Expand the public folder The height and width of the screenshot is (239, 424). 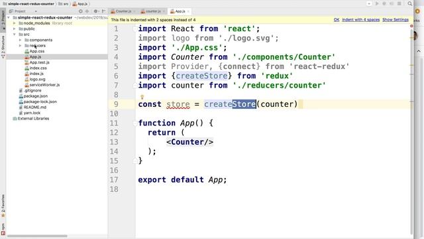[x=15, y=29]
